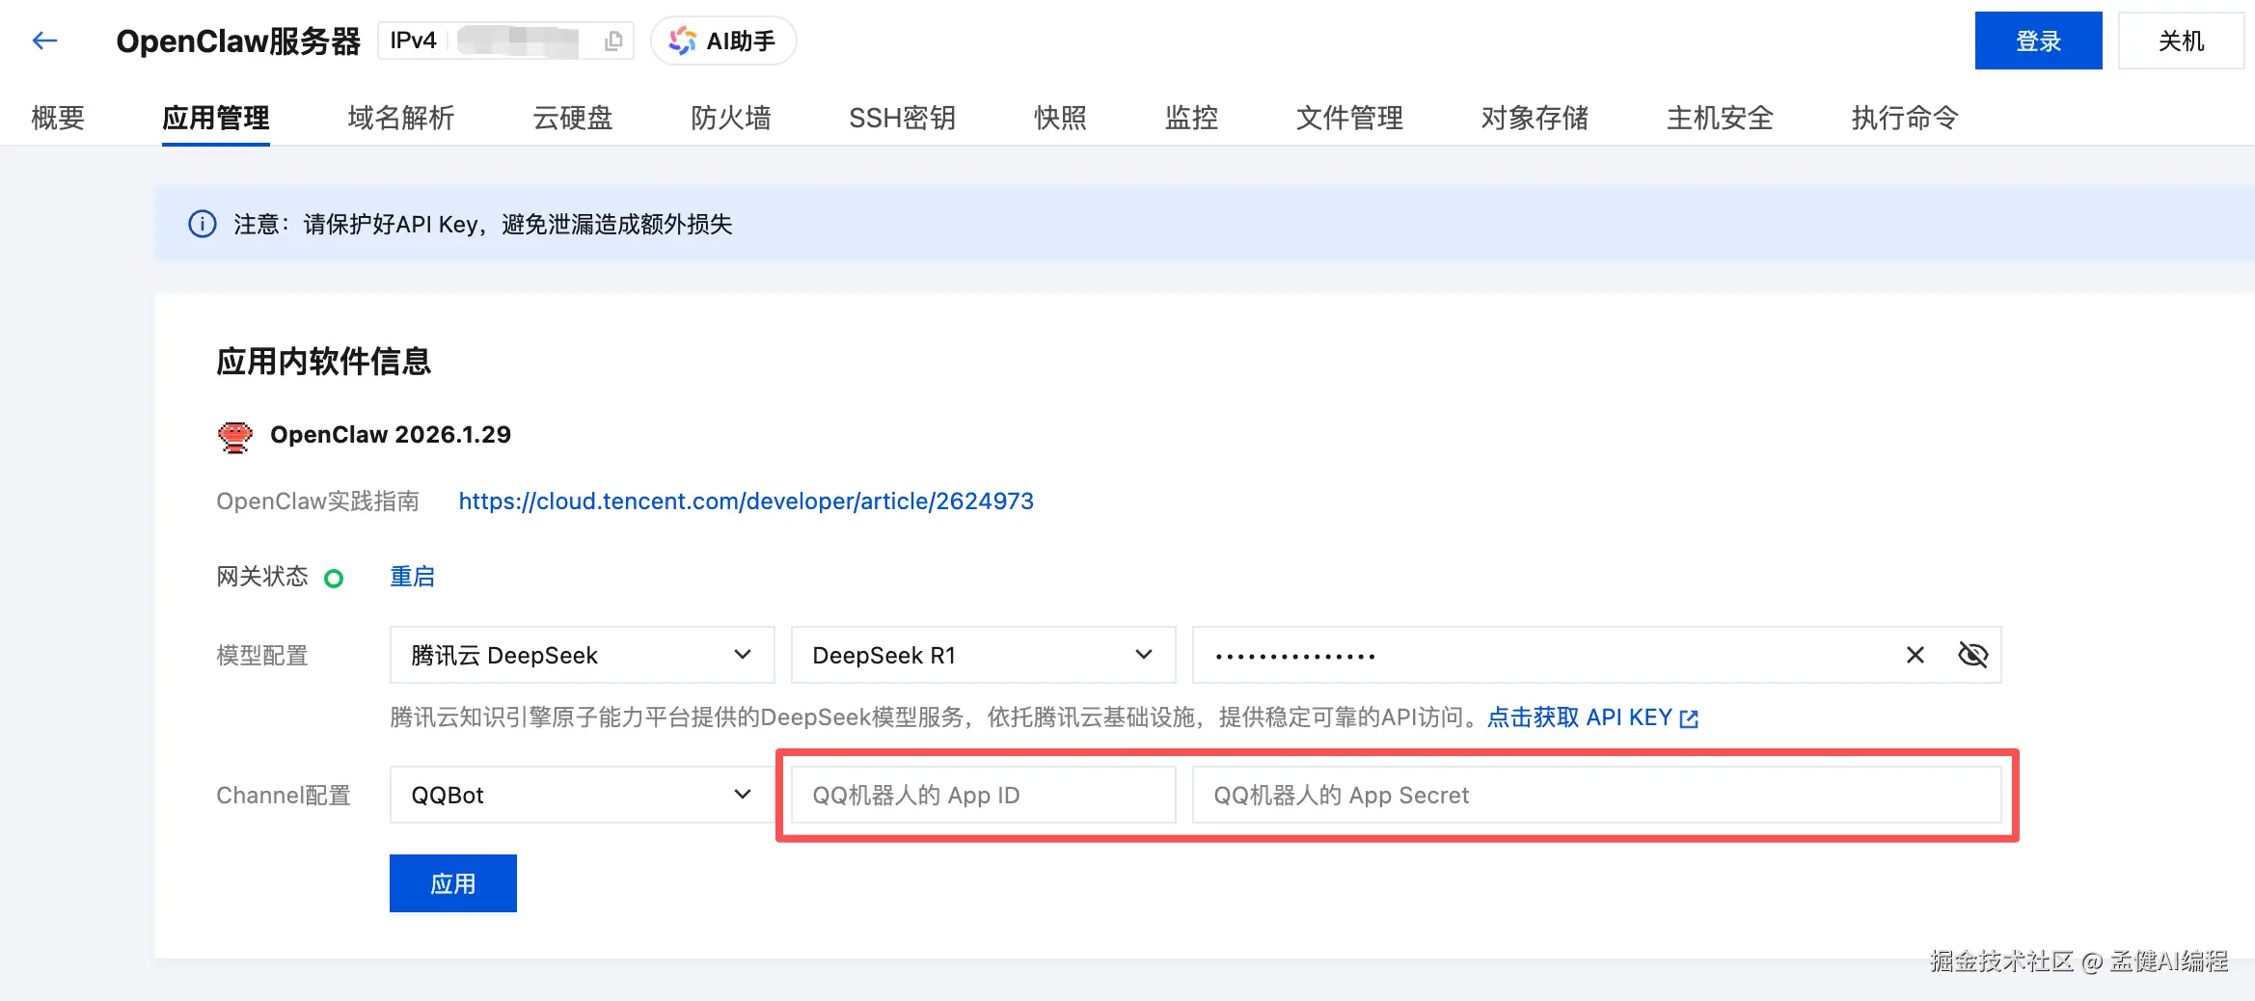
Task: Click the IPv4 label in the header
Action: click(x=413, y=41)
